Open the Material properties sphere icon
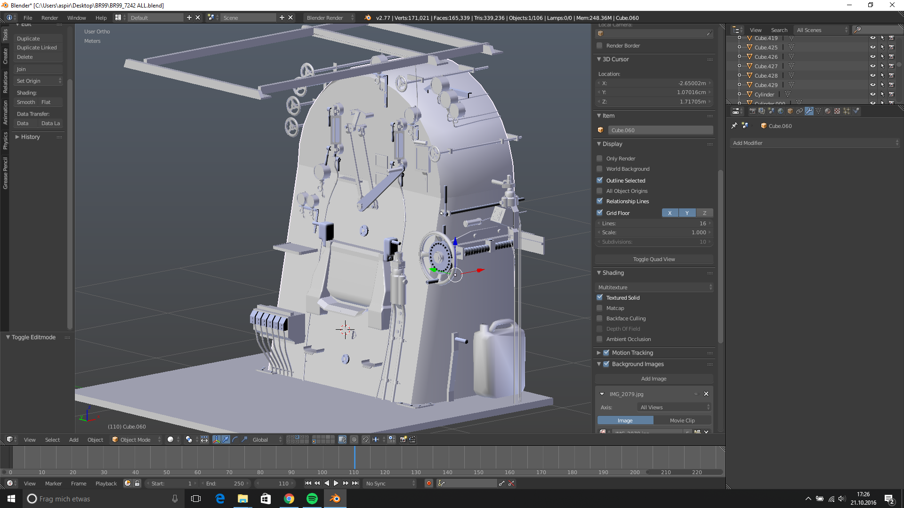This screenshot has height=508, width=904. (x=828, y=111)
